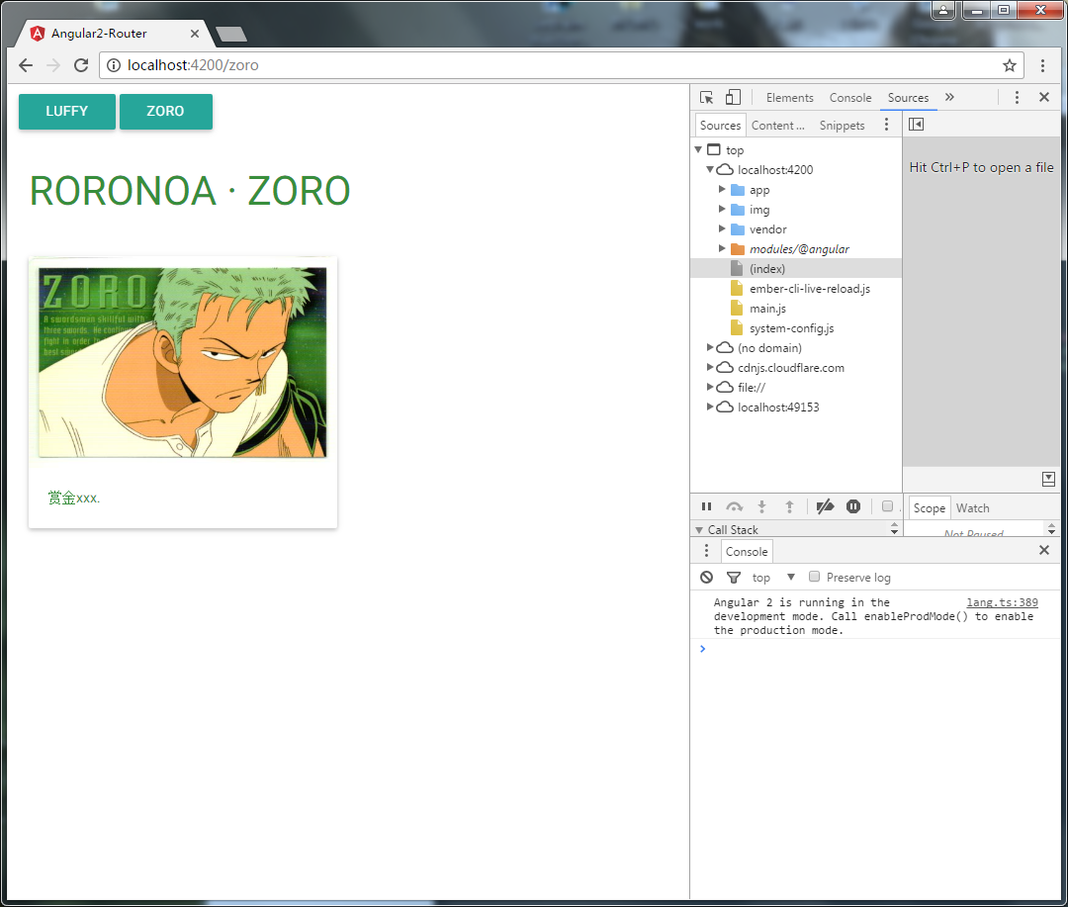Show more DevTools tabs chevron
Viewport: 1068px width, 907px height.
950,98
